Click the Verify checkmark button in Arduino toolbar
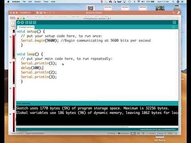The height and width of the screenshot is (143, 191). (x=18, y=22)
